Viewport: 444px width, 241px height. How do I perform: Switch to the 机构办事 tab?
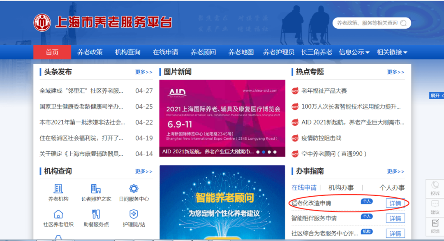coord(341,188)
